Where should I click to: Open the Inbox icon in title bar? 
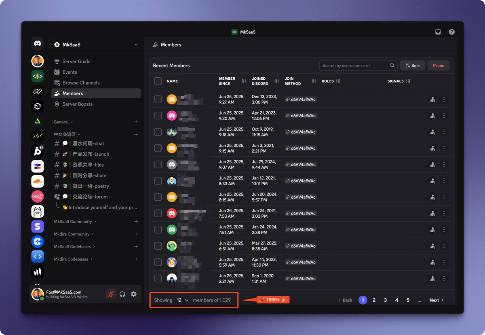pos(438,32)
